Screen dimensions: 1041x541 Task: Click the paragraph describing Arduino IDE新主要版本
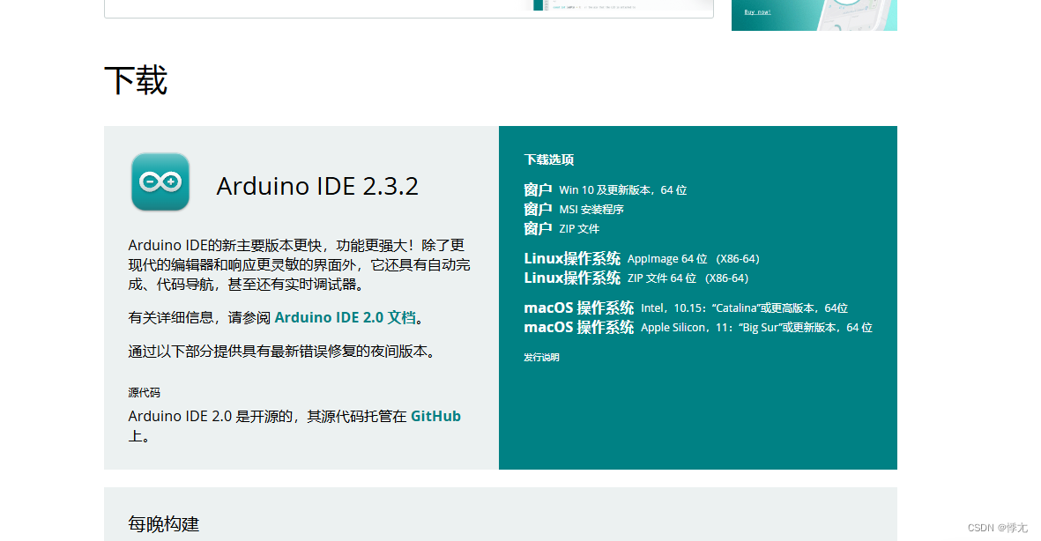pos(299,265)
